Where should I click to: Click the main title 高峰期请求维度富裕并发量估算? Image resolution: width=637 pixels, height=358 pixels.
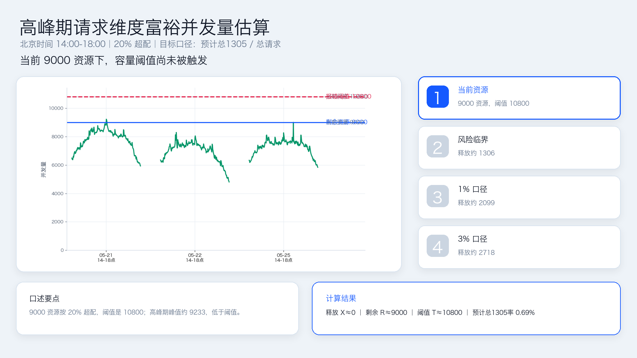coord(145,27)
